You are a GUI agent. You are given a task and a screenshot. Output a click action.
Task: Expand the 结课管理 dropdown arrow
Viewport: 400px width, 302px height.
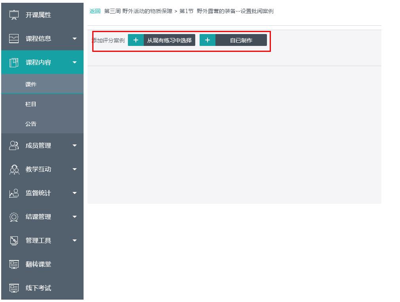click(x=74, y=217)
